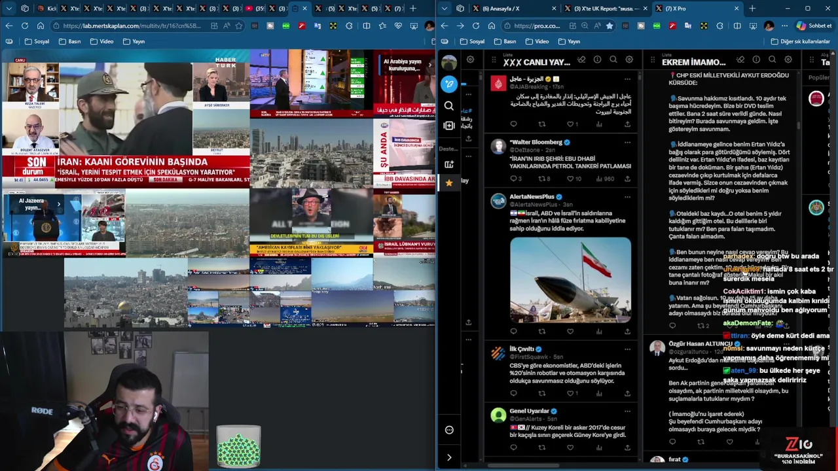This screenshot has width=838, height=471.
Task: Switch to the YouTube tab in left window
Action: pyautogui.click(x=255, y=9)
